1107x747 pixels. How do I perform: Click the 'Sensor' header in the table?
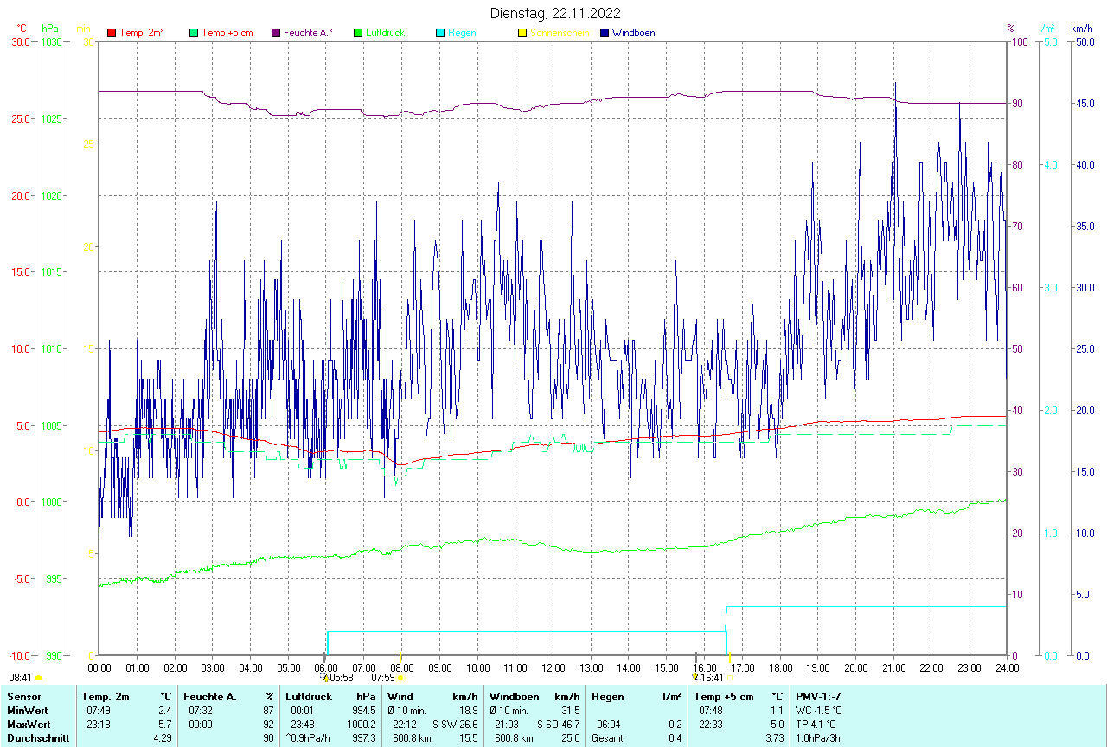22,697
